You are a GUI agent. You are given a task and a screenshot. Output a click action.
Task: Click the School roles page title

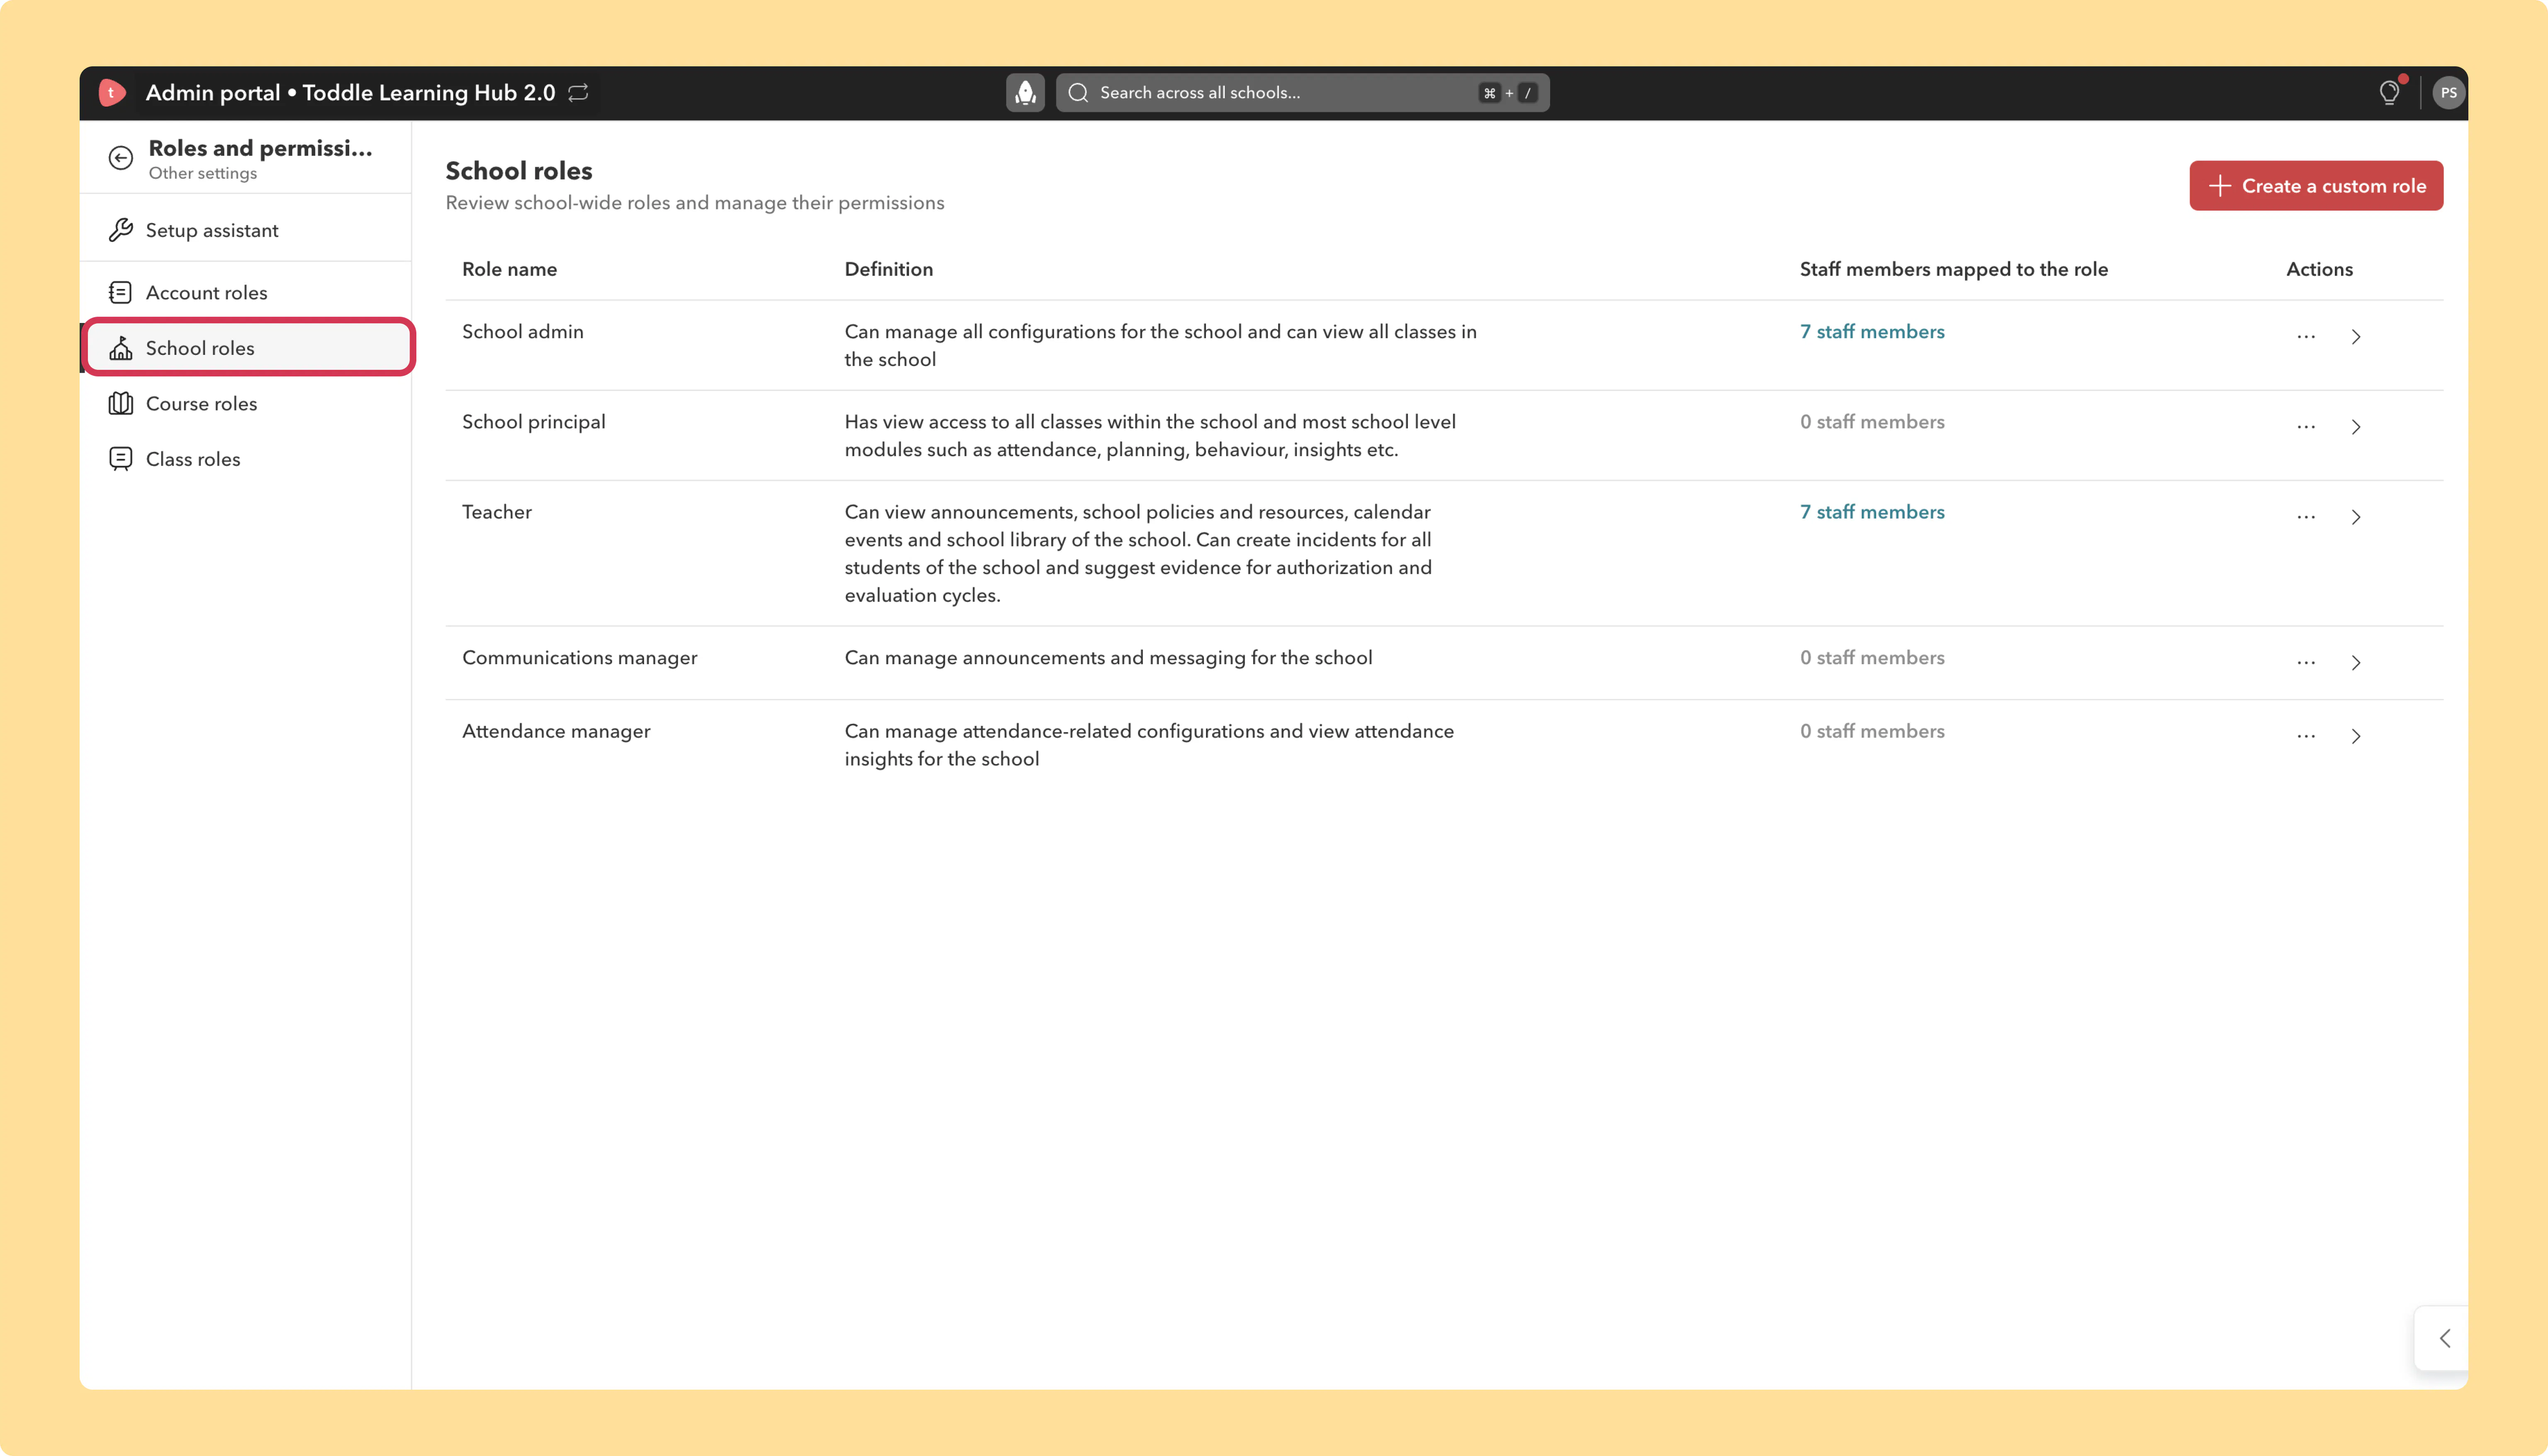[519, 171]
